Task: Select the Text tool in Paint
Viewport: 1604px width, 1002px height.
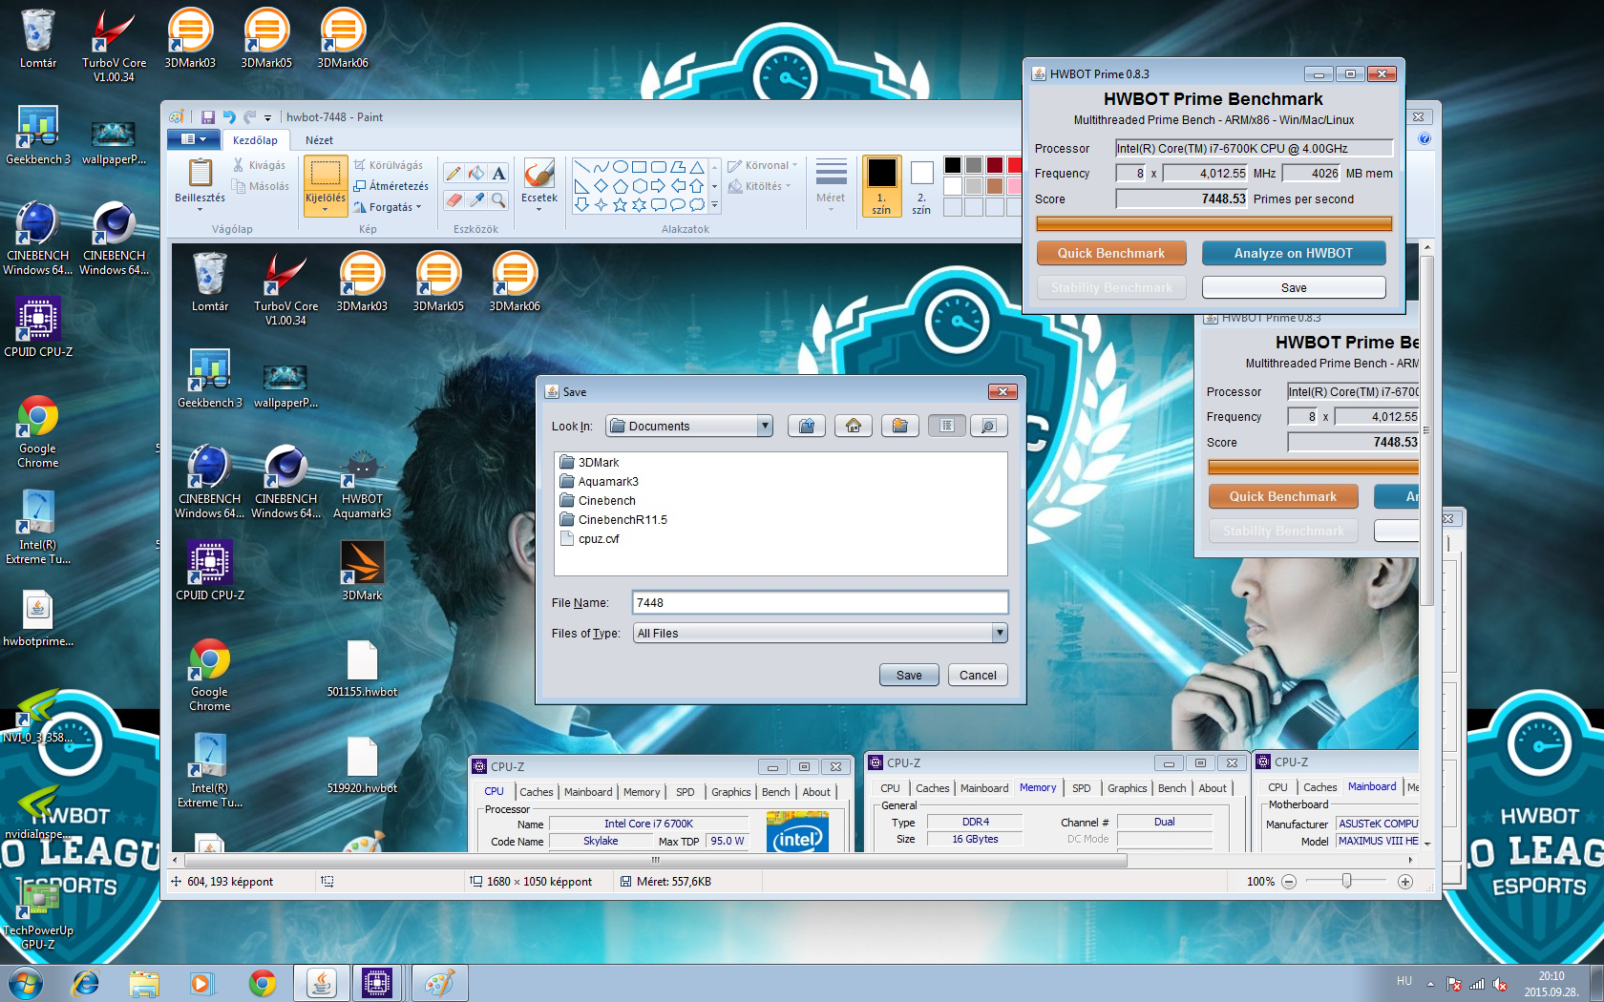Action: pos(498,173)
